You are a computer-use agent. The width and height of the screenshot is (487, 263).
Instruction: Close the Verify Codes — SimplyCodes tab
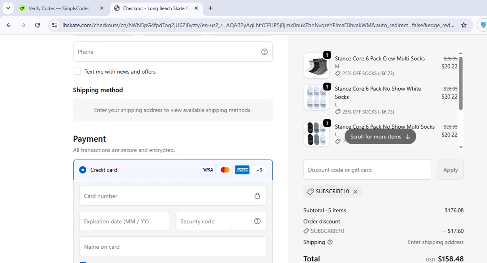(102, 8)
